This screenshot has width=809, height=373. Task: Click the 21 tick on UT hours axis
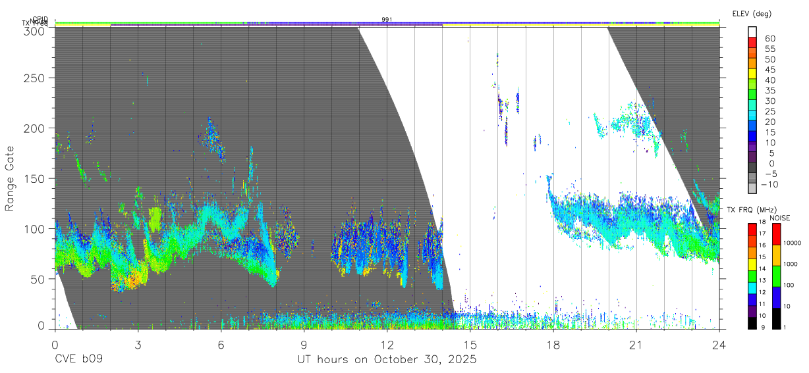(636, 345)
